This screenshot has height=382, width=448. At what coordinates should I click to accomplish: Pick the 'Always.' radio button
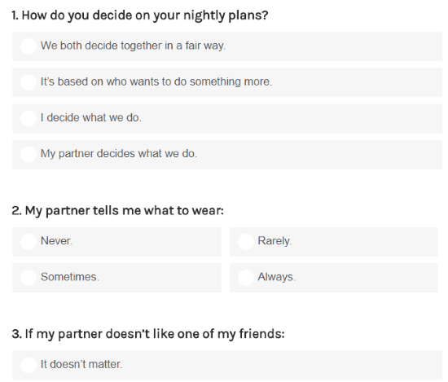pyautogui.click(x=246, y=278)
